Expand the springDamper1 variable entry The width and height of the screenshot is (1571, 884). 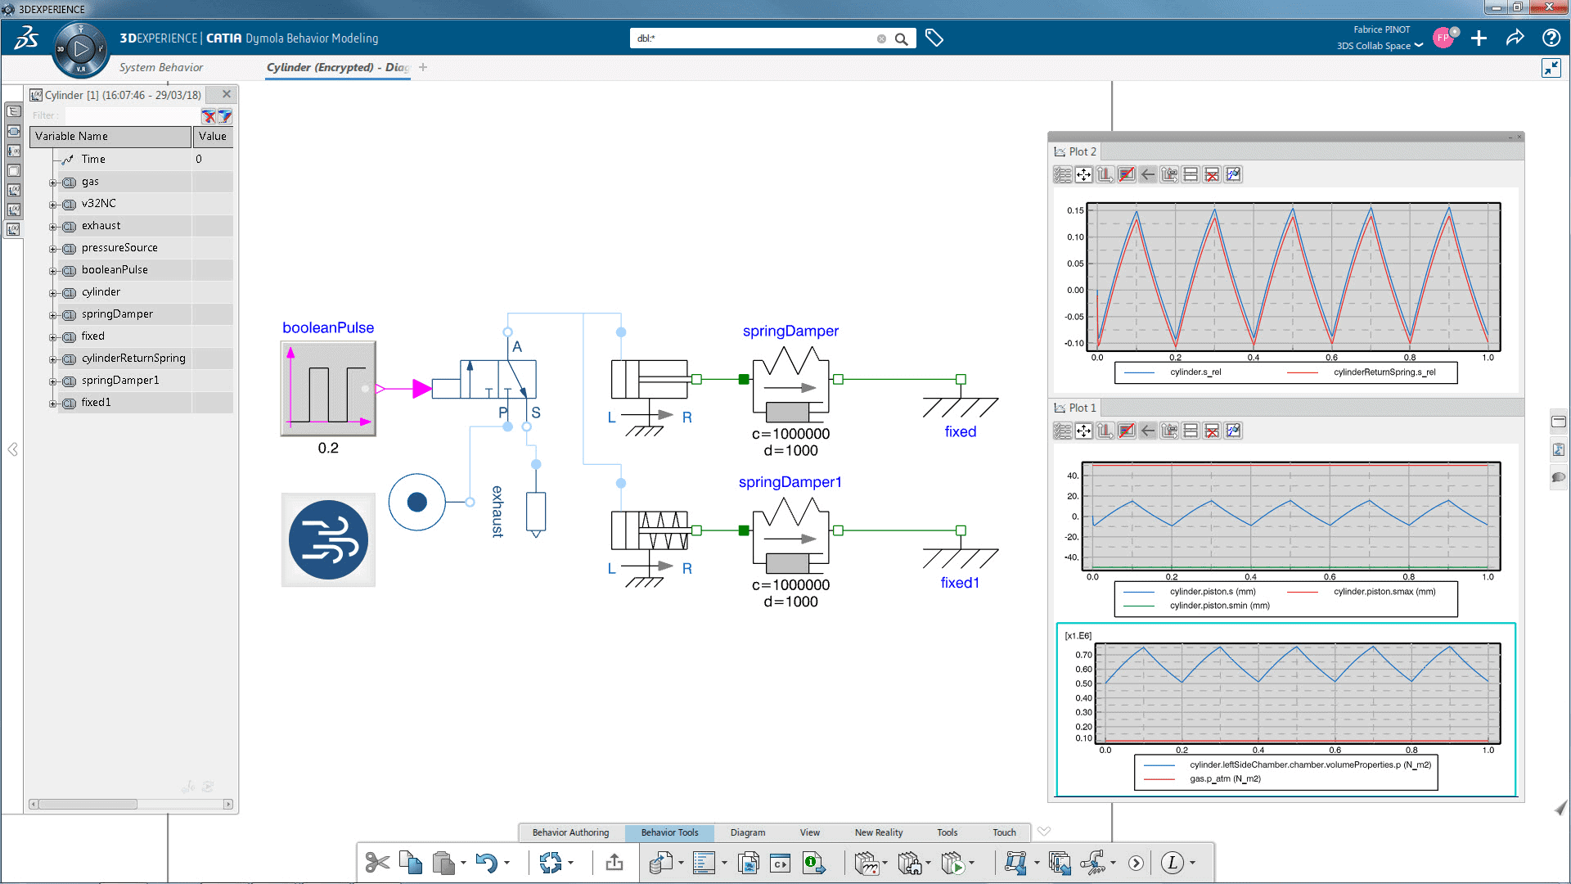[x=51, y=380]
